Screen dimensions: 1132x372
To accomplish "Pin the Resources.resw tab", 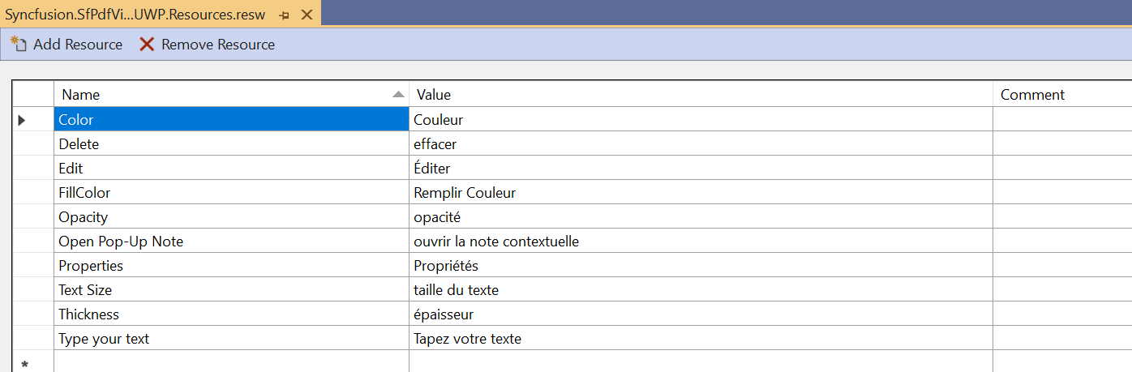I will (284, 15).
